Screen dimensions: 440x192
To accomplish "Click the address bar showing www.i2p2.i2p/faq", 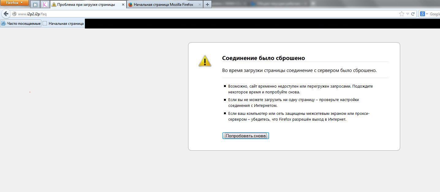I will coord(184,14).
